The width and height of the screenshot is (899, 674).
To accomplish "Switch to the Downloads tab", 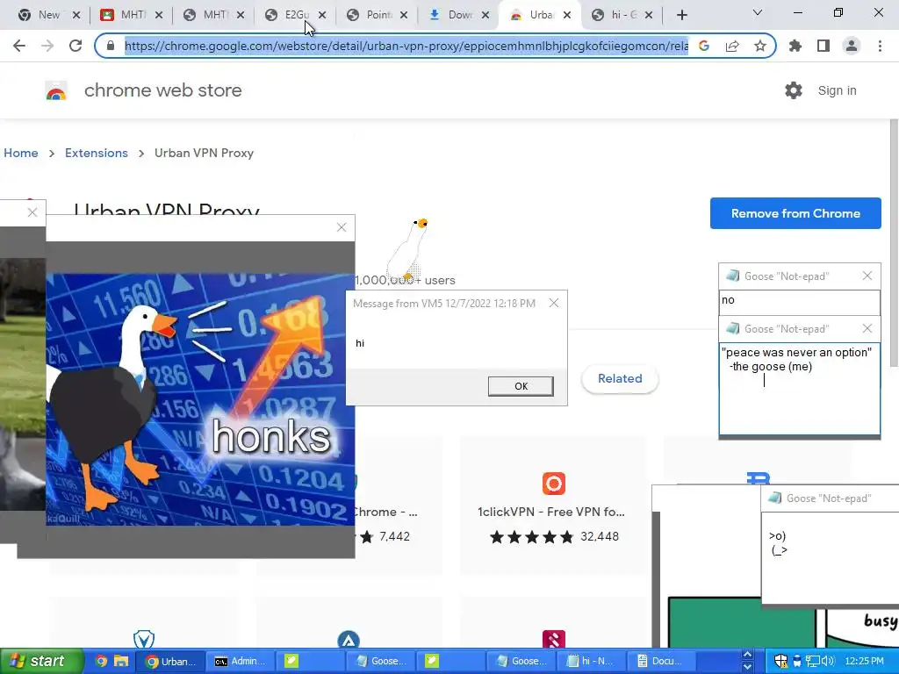I will (460, 16).
